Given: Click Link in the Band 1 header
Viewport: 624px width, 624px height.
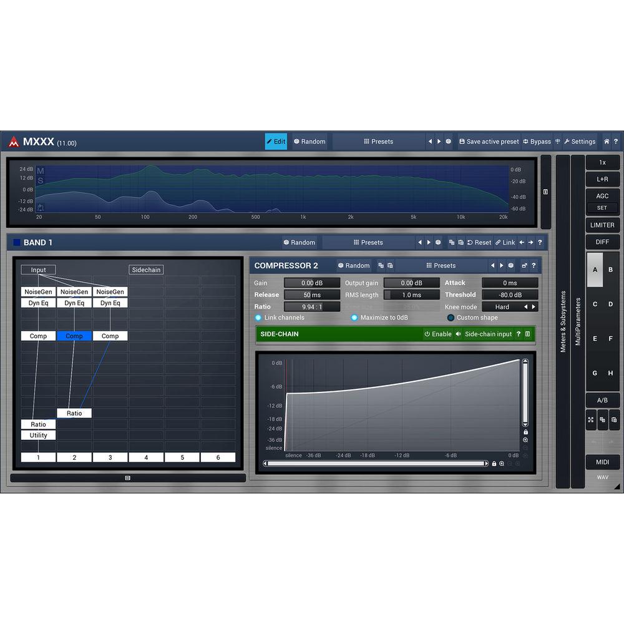Looking at the screenshot, I should 505,242.
